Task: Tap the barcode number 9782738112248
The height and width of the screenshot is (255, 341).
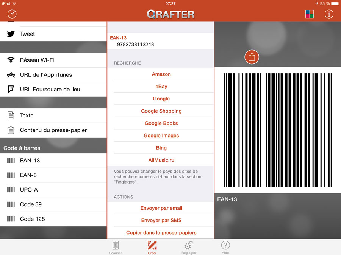Action: (x=136, y=45)
